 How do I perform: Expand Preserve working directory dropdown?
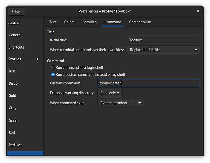110,93
